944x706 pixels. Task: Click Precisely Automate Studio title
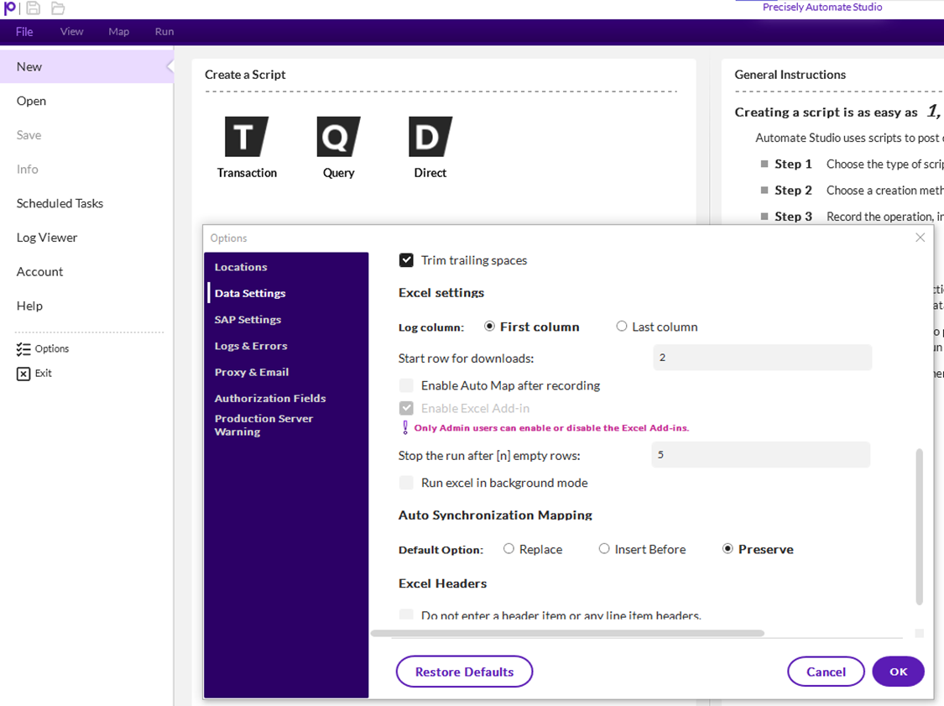click(x=821, y=8)
